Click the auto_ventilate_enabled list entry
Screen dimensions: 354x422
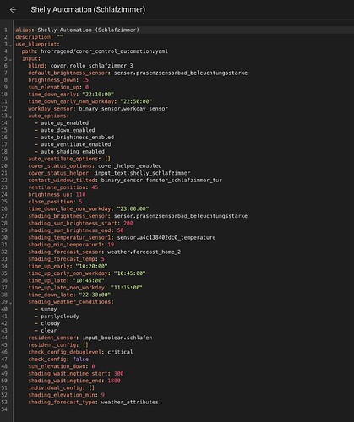[x=76, y=144]
